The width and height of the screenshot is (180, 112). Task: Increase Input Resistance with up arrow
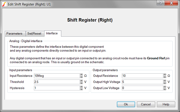click(x=81, y=75)
